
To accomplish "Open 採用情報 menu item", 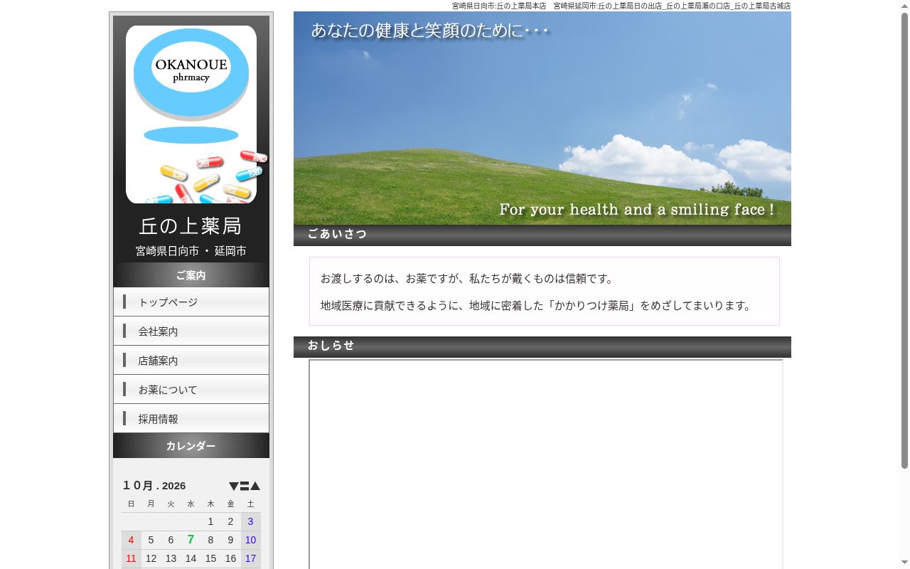I will (x=191, y=419).
